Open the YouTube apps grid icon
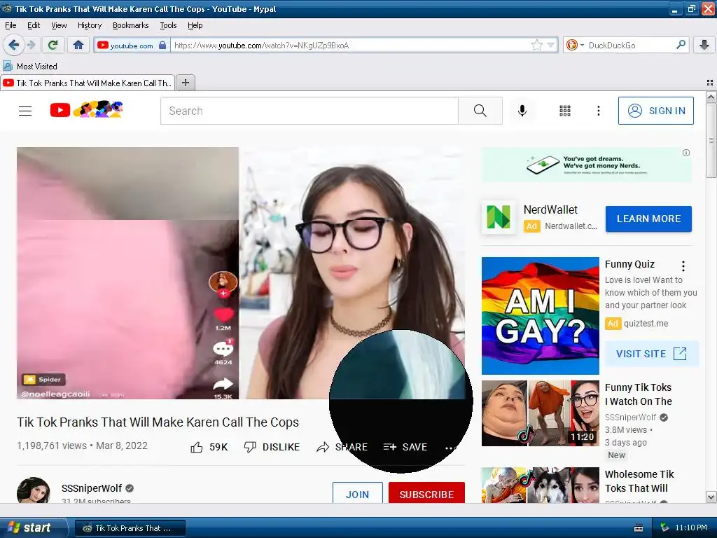The image size is (717, 538). pyautogui.click(x=565, y=111)
